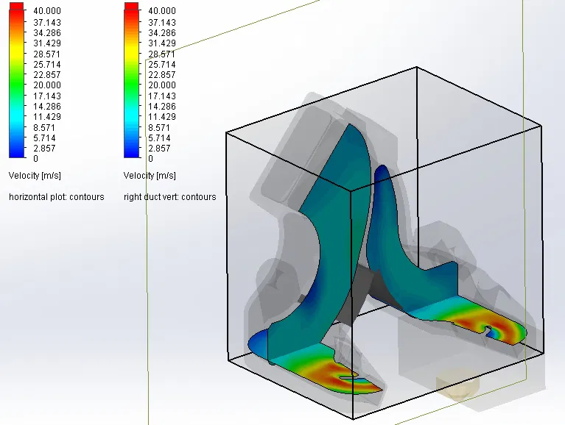565x425 pixels.
Task: Click the 22.857 value in horizontal plot legend
Action: click(47, 75)
